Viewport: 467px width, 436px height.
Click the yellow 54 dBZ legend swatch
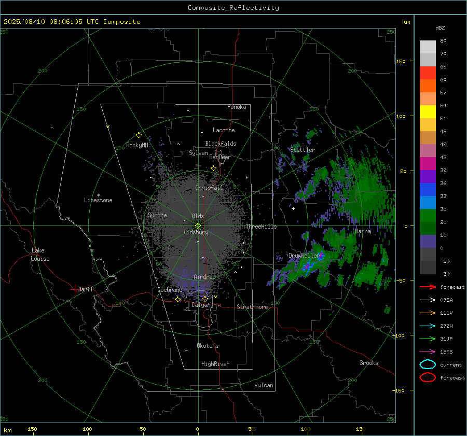click(x=428, y=112)
